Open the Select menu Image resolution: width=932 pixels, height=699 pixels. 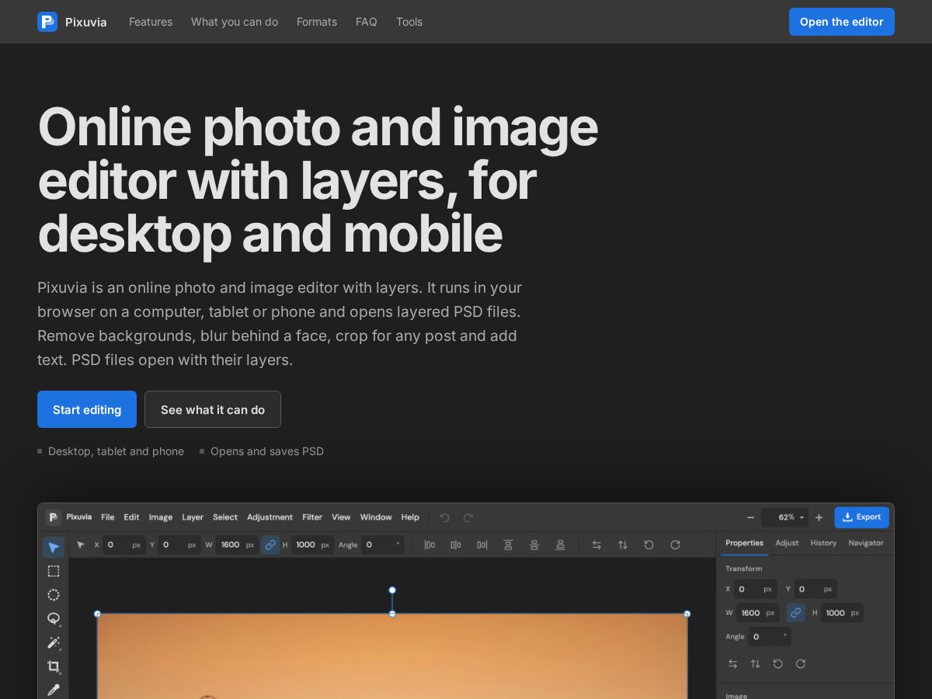click(x=225, y=517)
